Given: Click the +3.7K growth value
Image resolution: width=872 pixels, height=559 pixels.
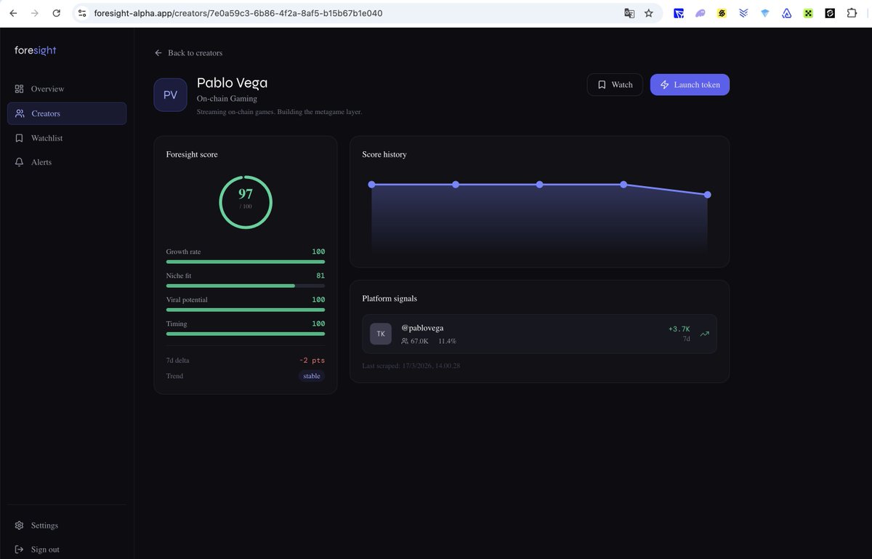Looking at the screenshot, I should (x=679, y=329).
